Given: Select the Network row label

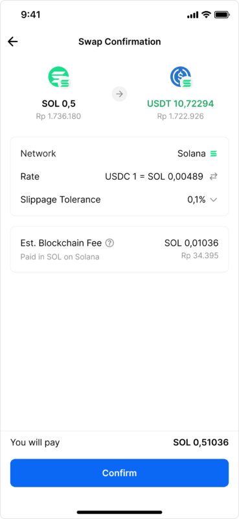Looking at the screenshot, I should coord(38,154).
